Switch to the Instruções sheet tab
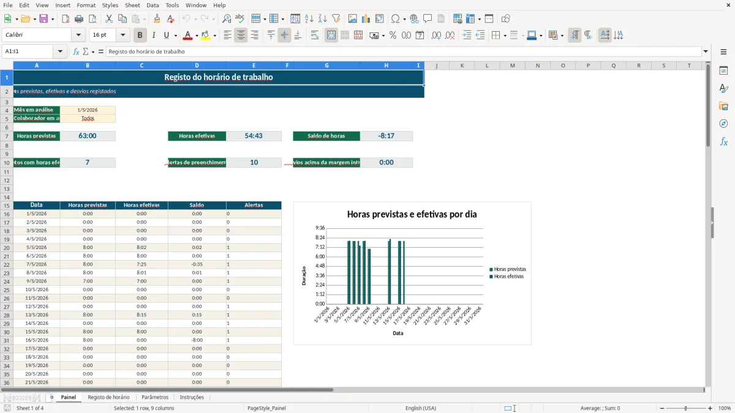This screenshot has height=413, width=735. pos(192,397)
